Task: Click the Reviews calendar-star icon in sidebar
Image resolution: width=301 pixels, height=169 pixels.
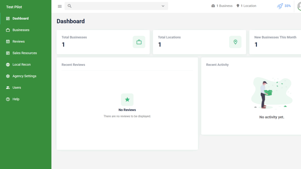Action: click(x=8, y=42)
